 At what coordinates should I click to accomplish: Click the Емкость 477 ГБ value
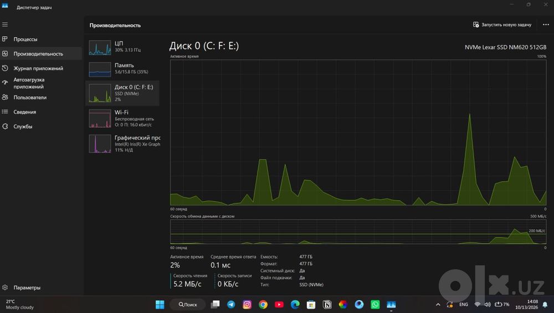pos(306,257)
